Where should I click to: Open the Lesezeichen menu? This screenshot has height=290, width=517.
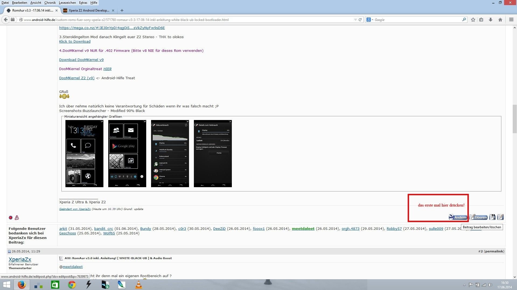tap(67, 3)
